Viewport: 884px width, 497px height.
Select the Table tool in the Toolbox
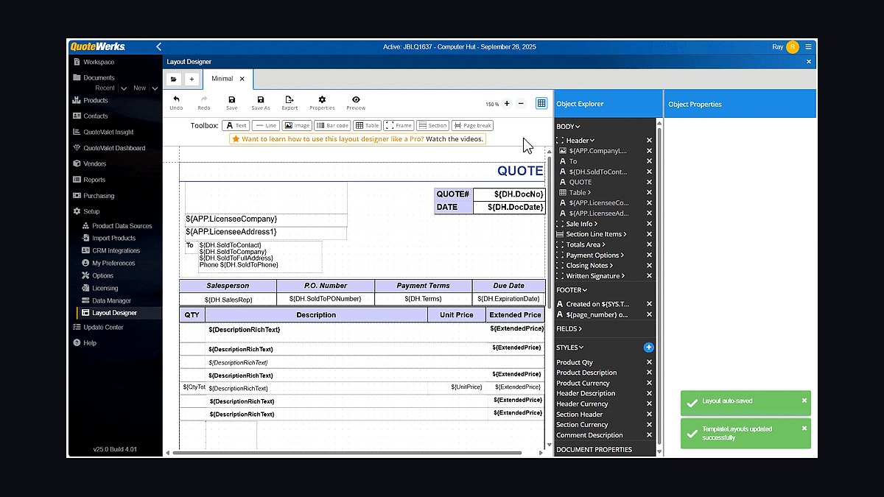click(367, 125)
